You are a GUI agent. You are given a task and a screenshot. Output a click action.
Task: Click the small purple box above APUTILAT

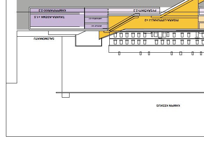click(x=96, y=20)
